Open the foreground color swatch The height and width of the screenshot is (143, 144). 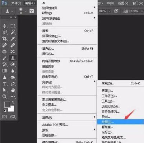point(7,104)
